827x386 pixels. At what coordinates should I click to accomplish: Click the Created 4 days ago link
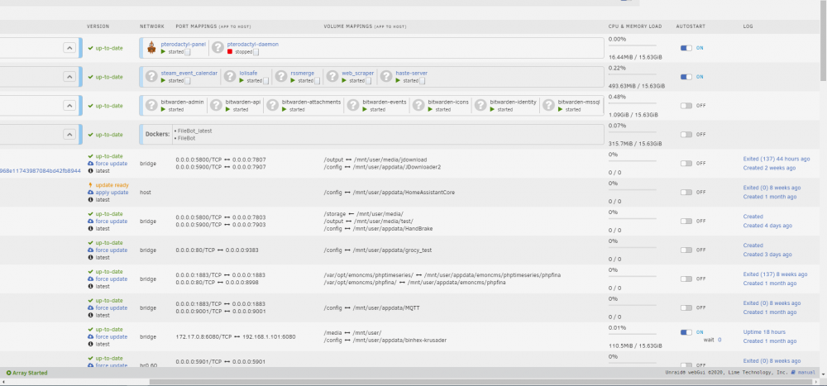[x=767, y=226]
